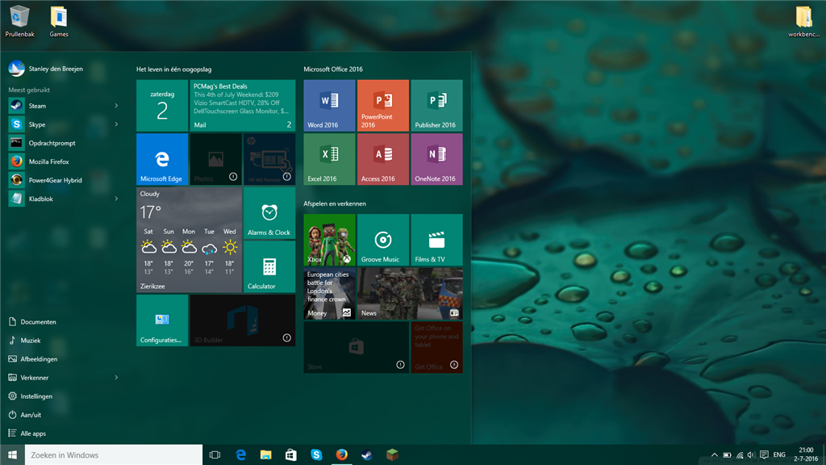Open the dimmed 3D Builder tile
Screen dimensions: 826x465
click(242, 320)
